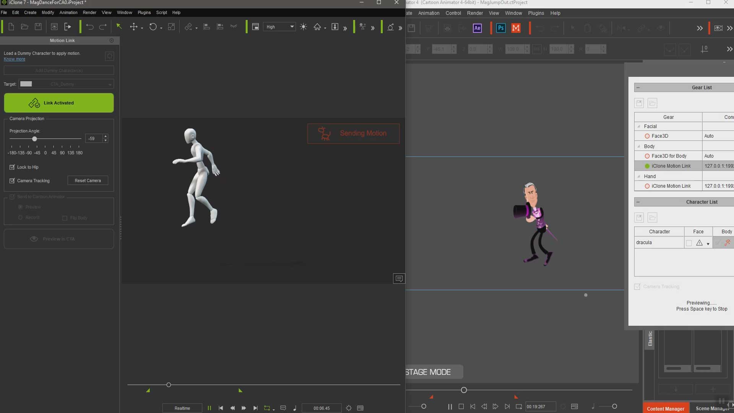Open the iClone timeline settings gear
This screenshot has width=734, height=413.
pos(349,408)
